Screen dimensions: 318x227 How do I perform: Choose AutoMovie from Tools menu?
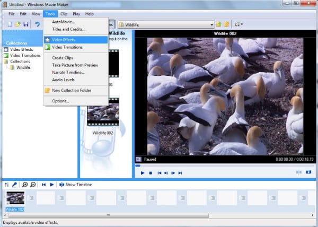click(x=76, y=22)
